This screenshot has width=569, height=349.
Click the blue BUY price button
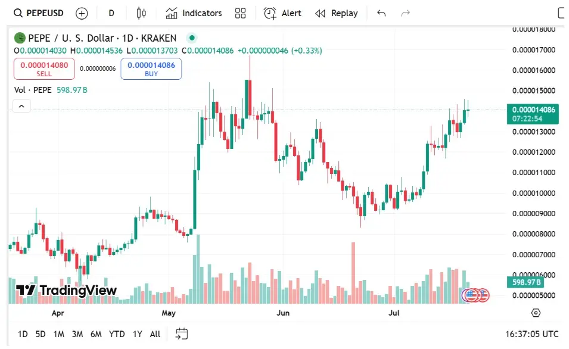151,68
